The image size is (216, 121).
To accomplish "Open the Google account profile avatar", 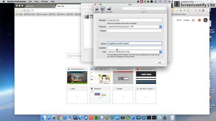I will coord(205,20).
